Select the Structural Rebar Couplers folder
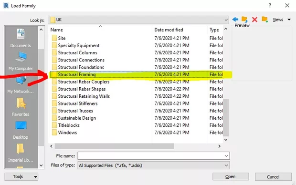The width and height of the screenshot is (296, 185). point(84,82)
